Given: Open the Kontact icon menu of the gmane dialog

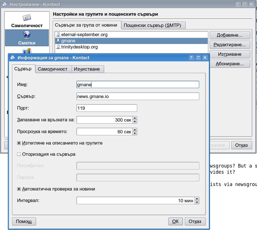Looking at the screenshot, I should (x=13, y=58).
